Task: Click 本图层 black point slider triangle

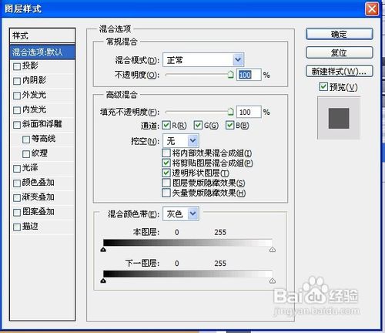Action: coord(103,250)
